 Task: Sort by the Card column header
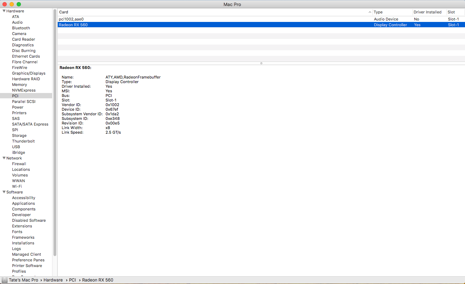(215, 12)
